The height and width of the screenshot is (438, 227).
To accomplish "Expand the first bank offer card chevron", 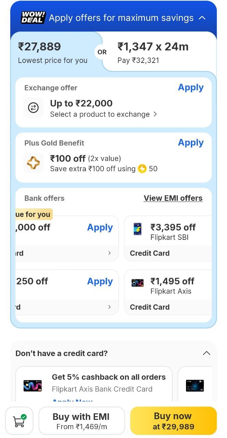I will click(109, 253).
